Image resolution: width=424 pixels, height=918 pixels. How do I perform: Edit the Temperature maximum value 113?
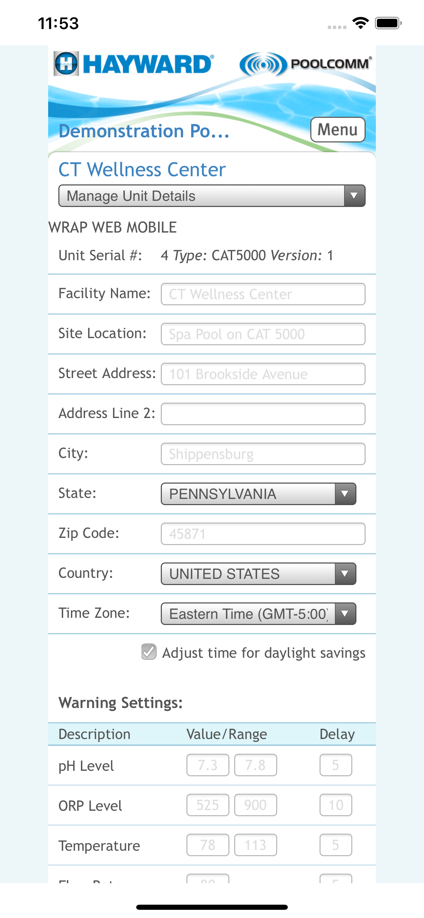pos(255,845)
